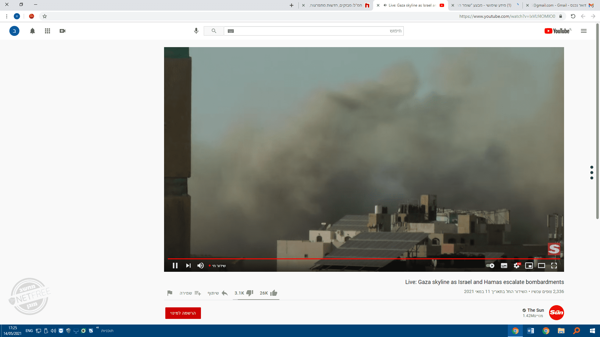The height and width of the screenshot is (337, 600).
Task: Switch to theater mode
Action: click(x=541, y=266)
